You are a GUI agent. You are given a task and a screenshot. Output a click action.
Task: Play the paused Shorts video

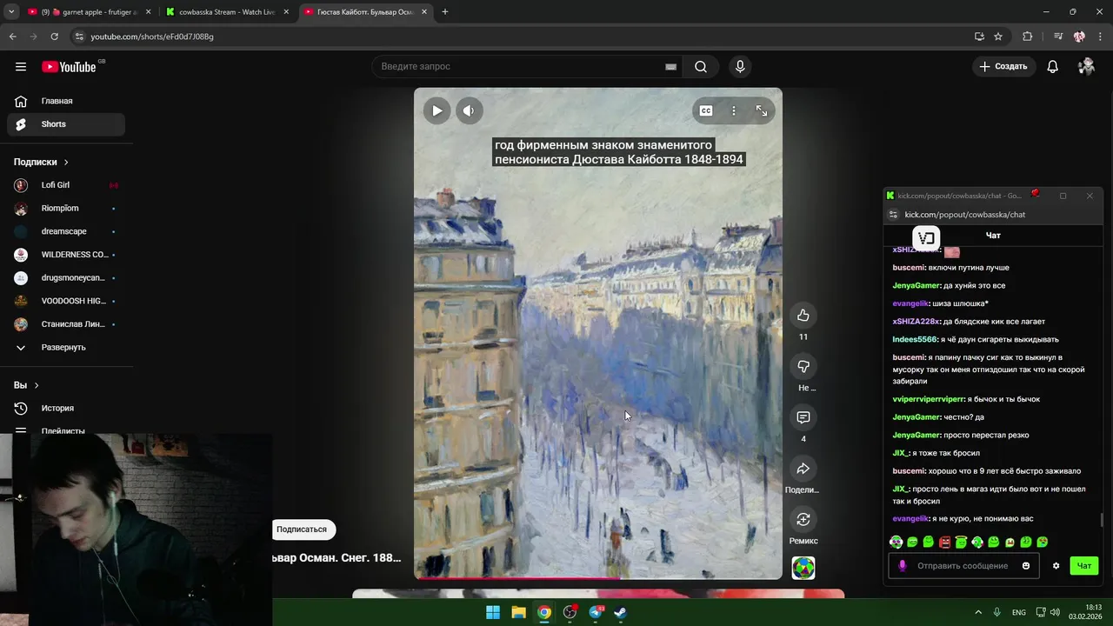click(x=437, y=110)
